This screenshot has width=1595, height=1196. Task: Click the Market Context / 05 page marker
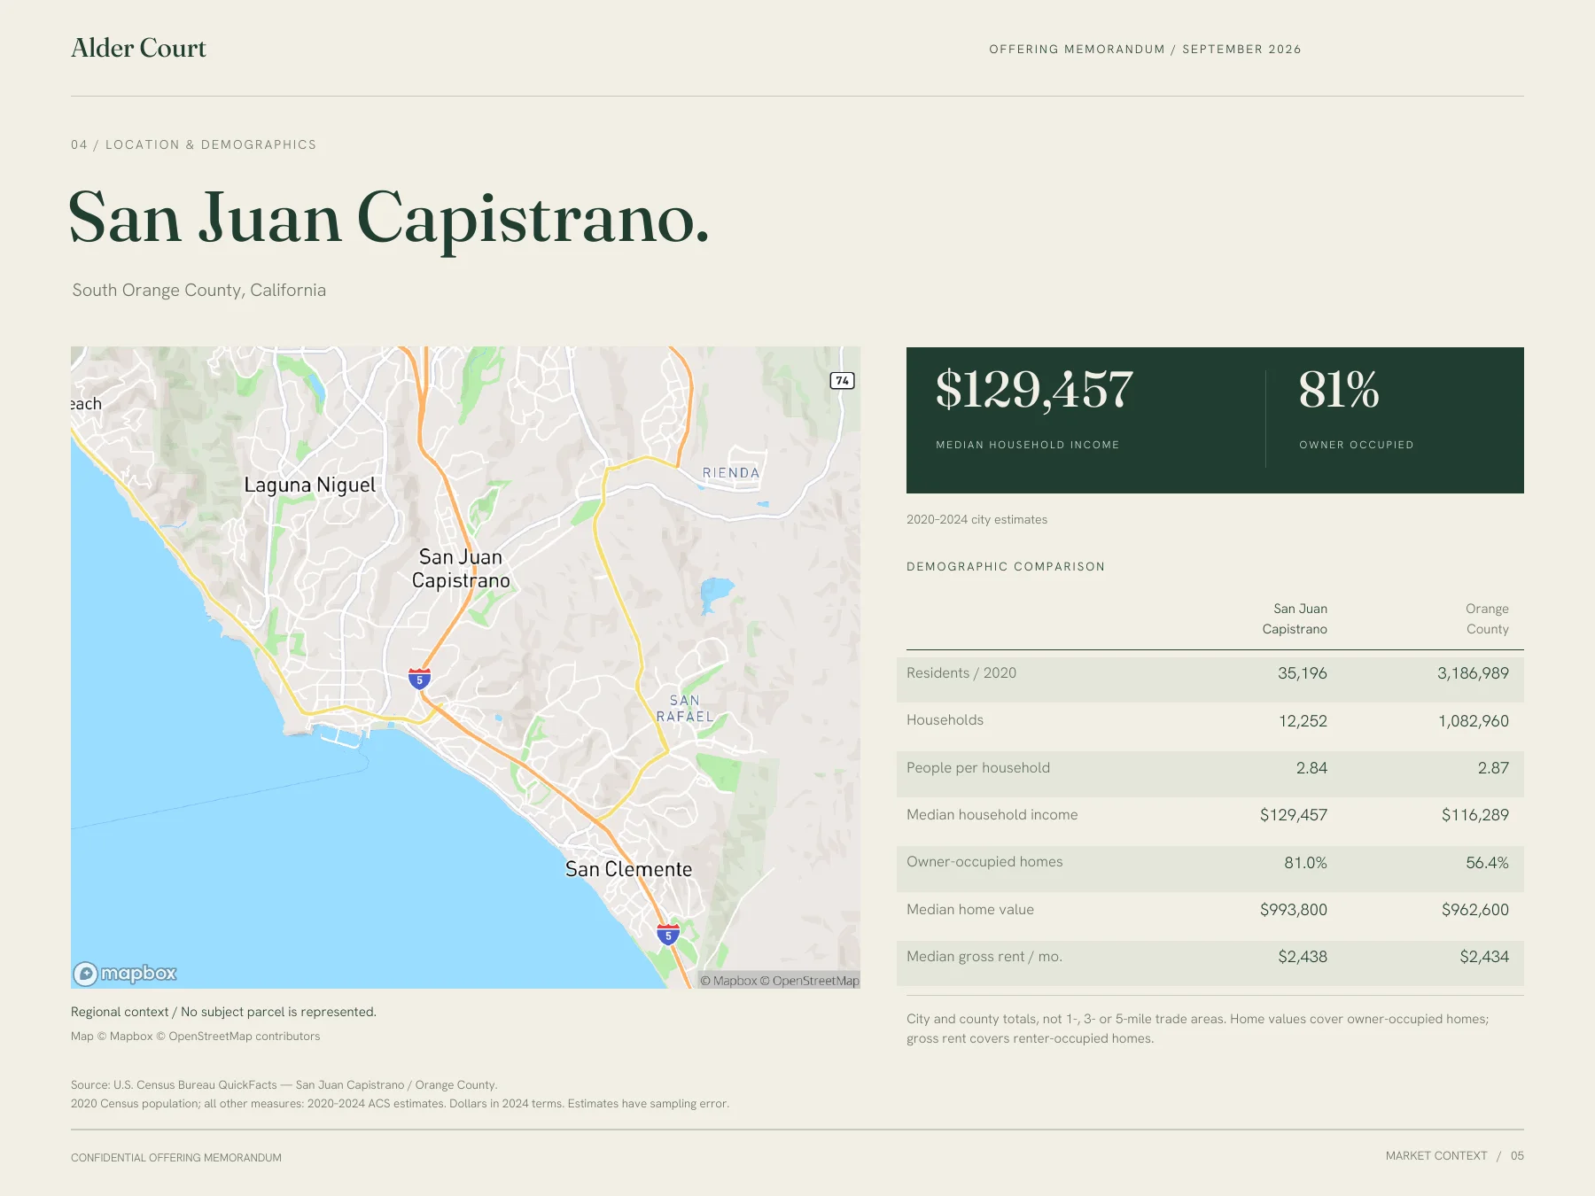[x=1455, y=1156]
